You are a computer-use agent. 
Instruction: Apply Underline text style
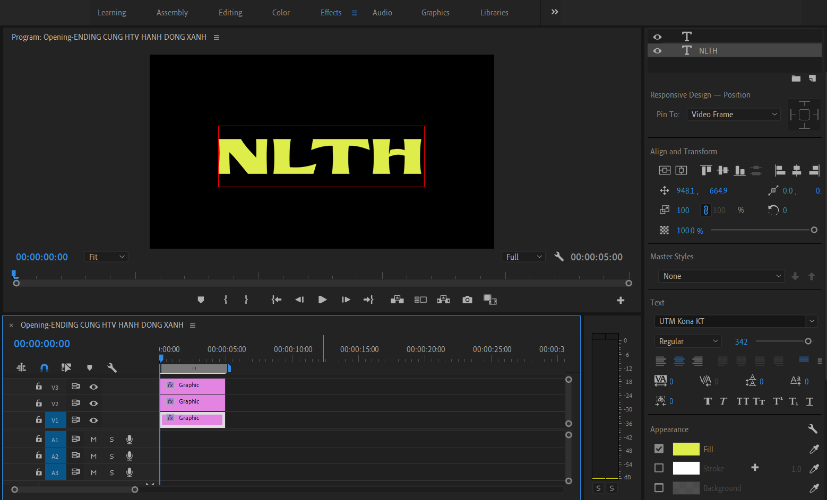pyautogui.click(x=809, y=401)
